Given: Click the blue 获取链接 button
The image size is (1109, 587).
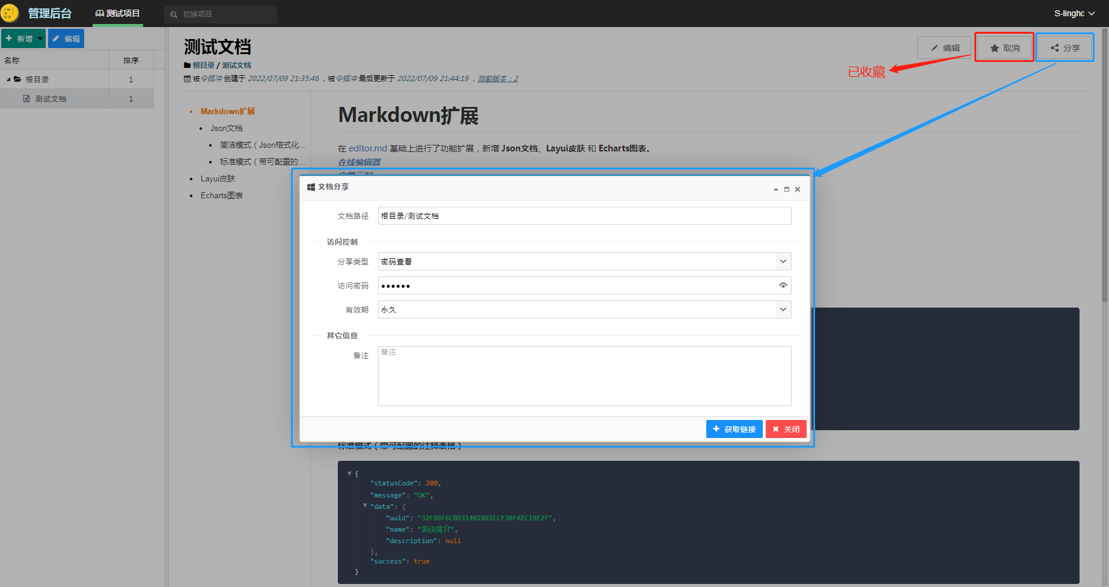Looking at the screenshot, I should pyautogui.click(x=734, y=429).
